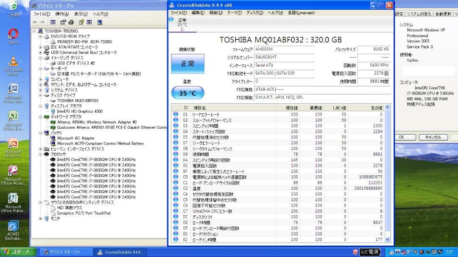Open Microsoft Office Access desktop icon

click(13, 175)
